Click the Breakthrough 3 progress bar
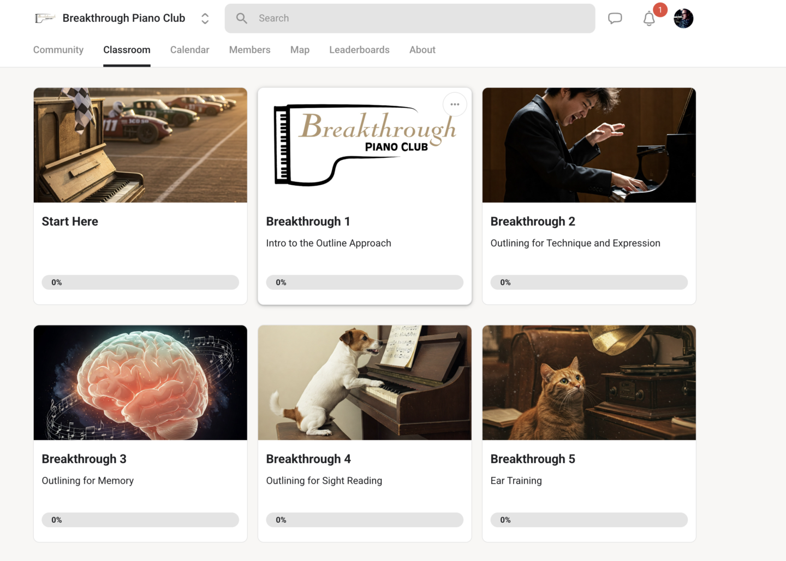This screenshot has height=561, width=786. click(140, 520)
